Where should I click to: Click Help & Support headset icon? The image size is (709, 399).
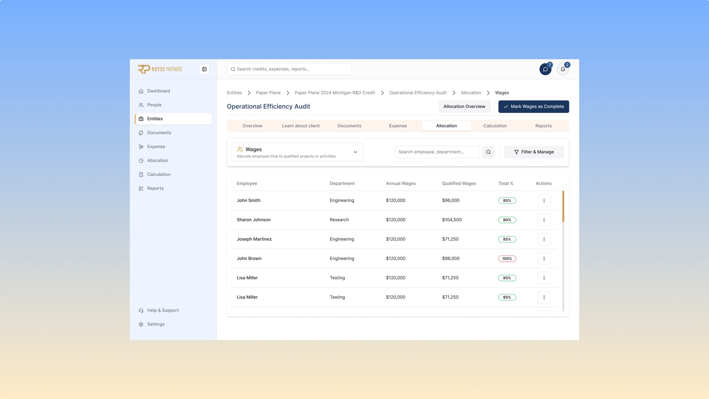coord(141,310)
